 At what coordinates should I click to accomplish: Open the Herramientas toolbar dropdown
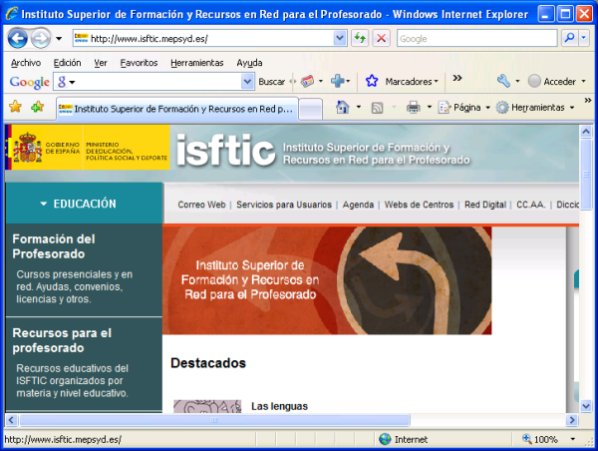[x=571, y=107]
